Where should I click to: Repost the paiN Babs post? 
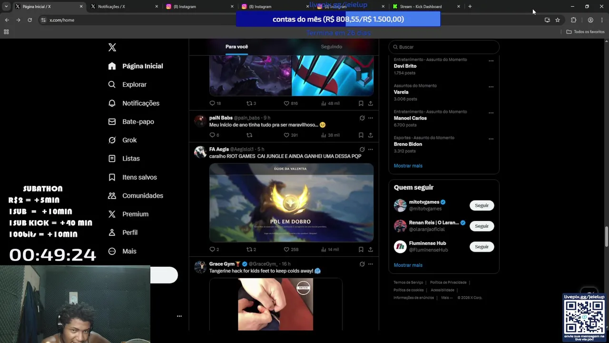click(x=249, y=135)
